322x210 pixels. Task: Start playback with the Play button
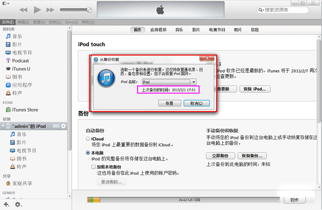(x=37, y=10)
